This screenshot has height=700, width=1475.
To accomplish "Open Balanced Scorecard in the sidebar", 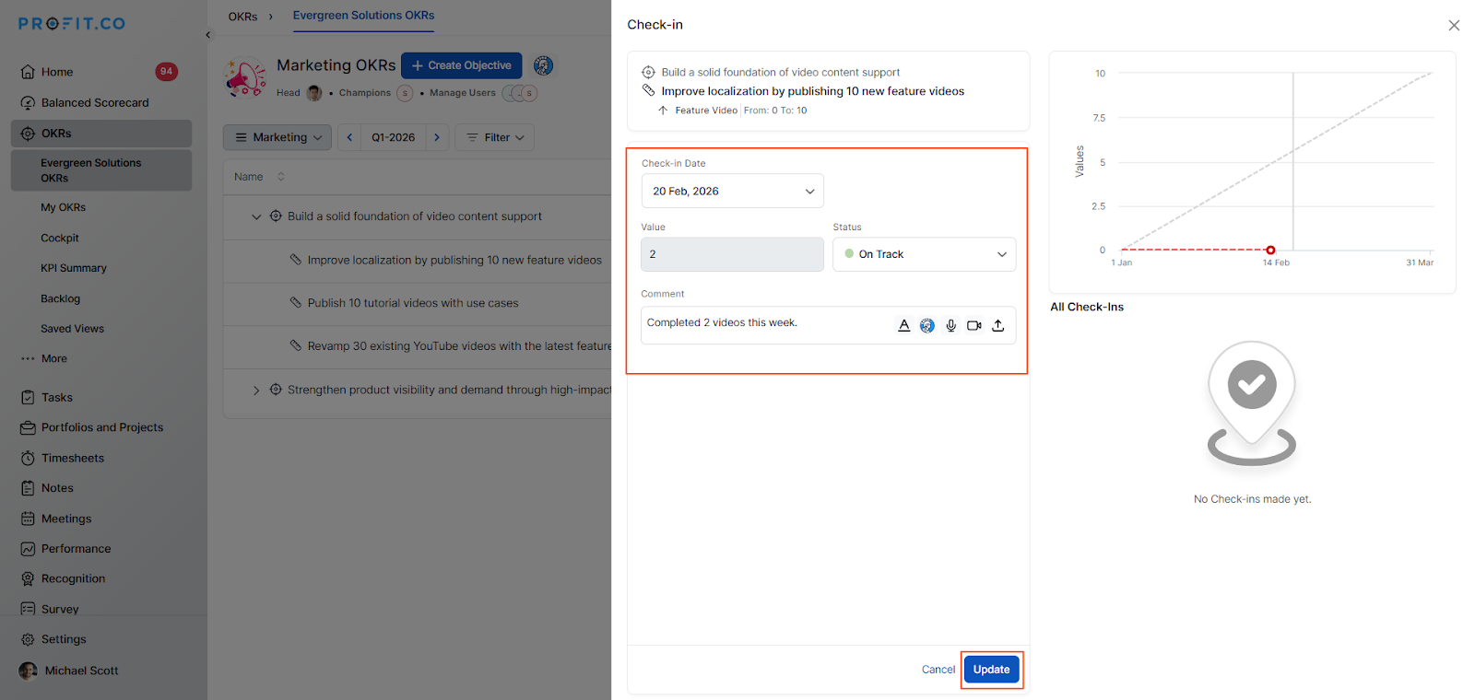I will [95, 102].
